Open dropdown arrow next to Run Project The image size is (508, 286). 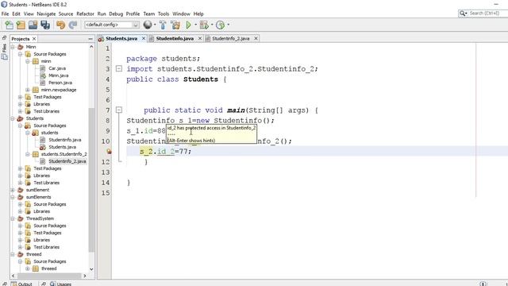196,25
